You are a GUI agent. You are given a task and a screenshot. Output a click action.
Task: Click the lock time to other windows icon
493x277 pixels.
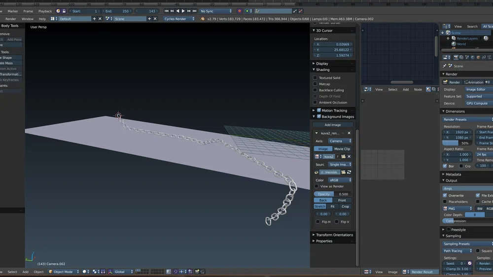tap(64, 11)
